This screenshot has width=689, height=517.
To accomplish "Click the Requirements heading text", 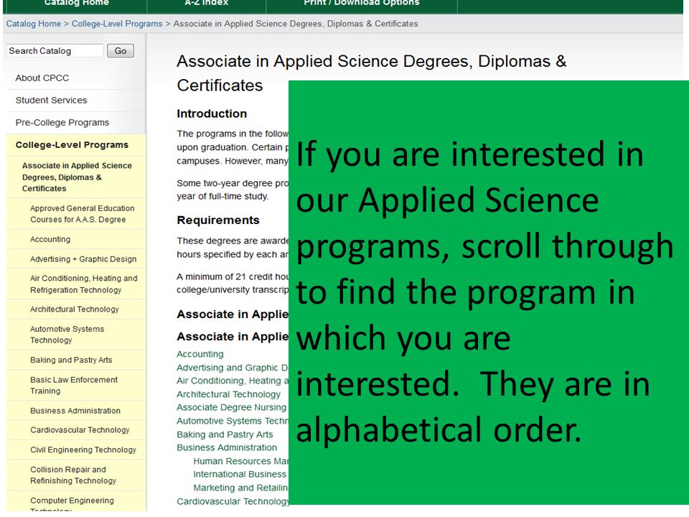I will [218, 220].
